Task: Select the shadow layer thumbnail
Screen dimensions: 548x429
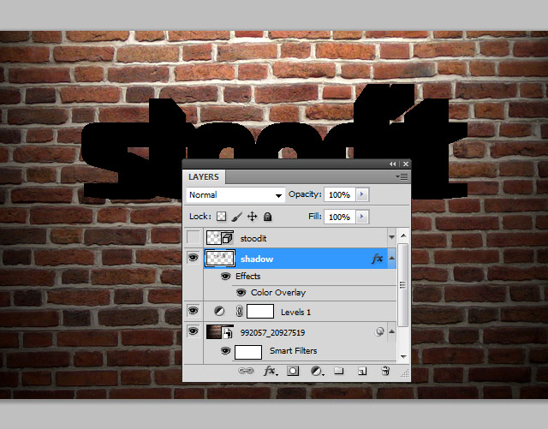Action: click(x=220, y=259)
